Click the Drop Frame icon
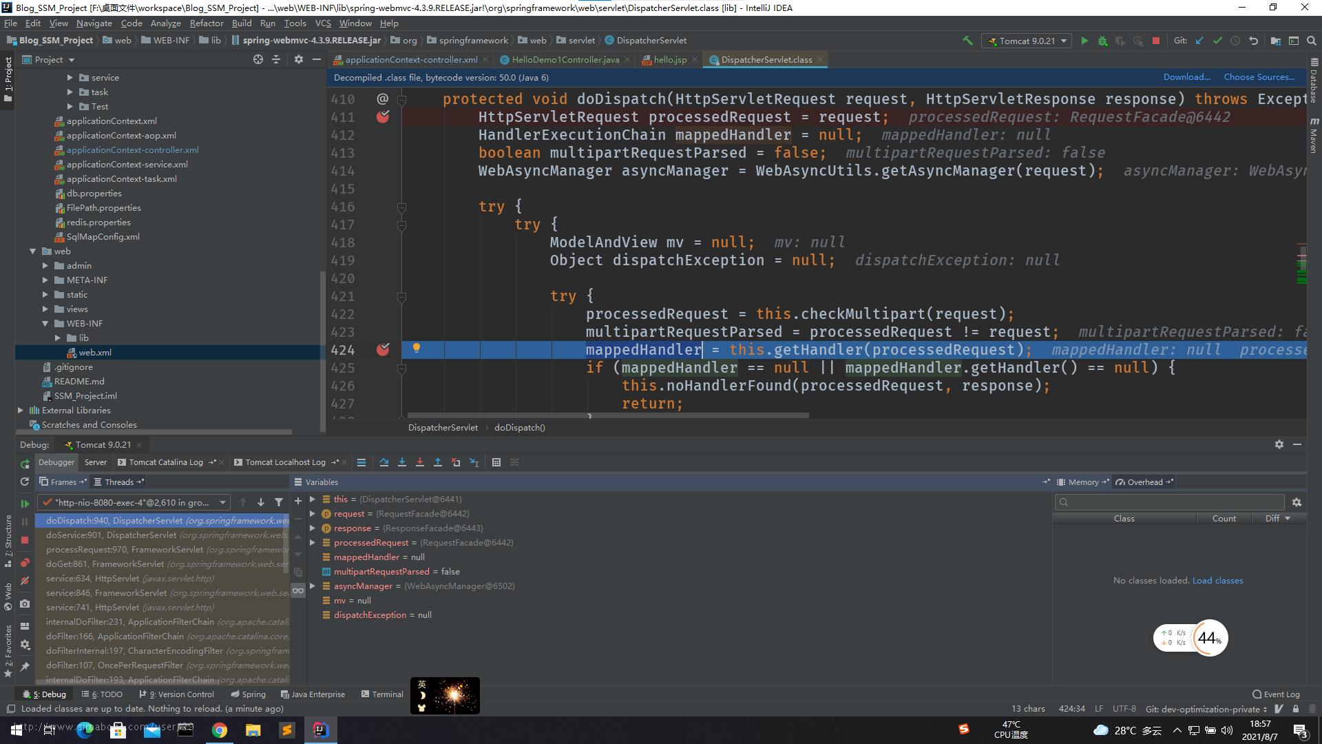This screenshot has width=1322, height=744. pyautogui.click(x=455, y=462)
